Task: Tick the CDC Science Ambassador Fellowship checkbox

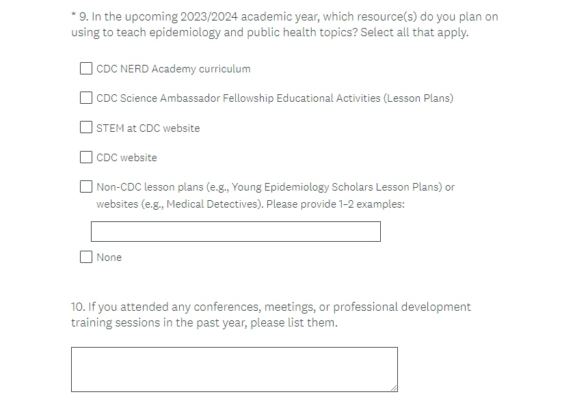Action: [x=86, y=98]
